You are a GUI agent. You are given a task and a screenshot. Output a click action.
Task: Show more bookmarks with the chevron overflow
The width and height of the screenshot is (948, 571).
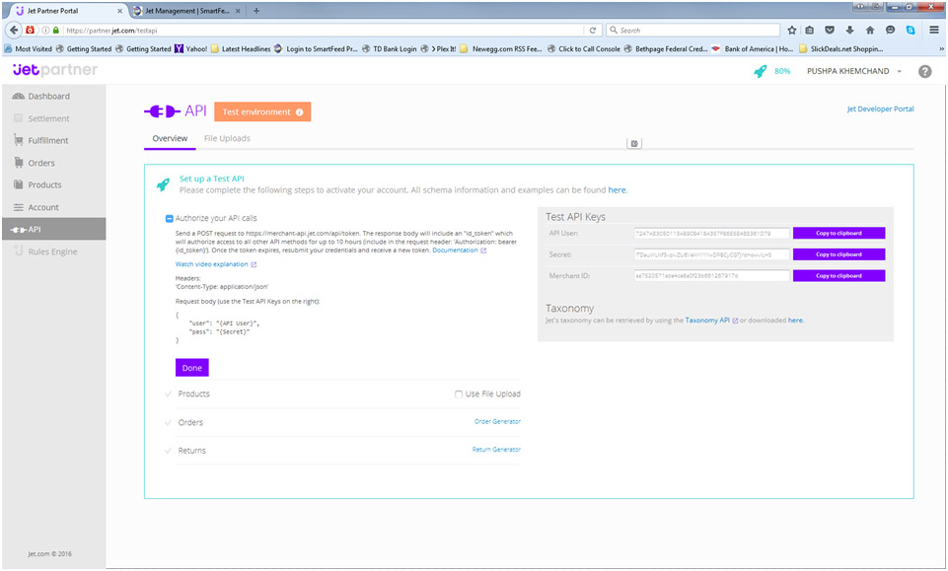coord(941,49)
